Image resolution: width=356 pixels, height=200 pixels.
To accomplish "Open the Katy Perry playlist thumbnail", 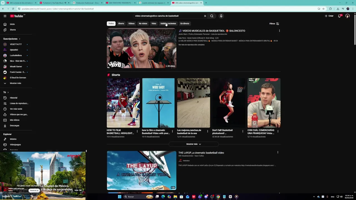I will [141, 48].
